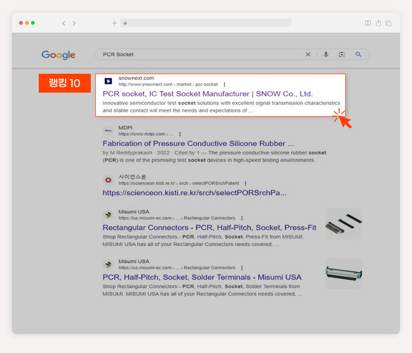This screenshot has height=353, width=412.
Task: Click the www.snownext.com market pcr-socket URL
Action: pos(168,84)
